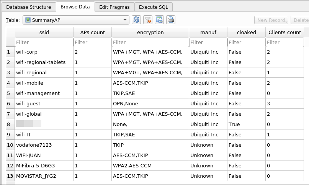Click the cloaked column header
Screen dimensions: 309x185
pos(246,32)
